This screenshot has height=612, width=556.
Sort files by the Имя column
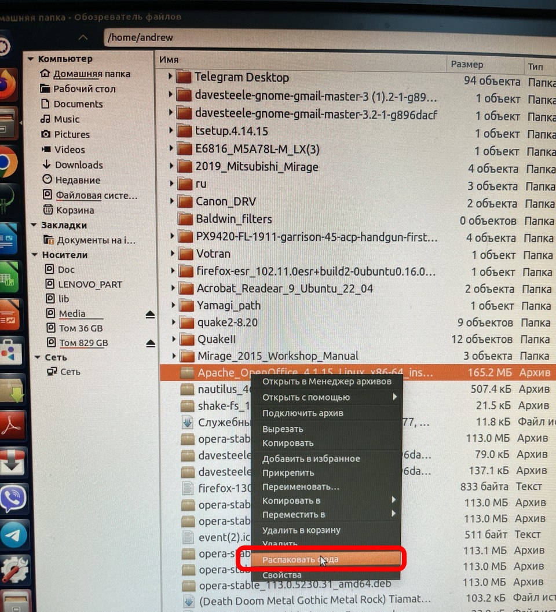(301, 60)
